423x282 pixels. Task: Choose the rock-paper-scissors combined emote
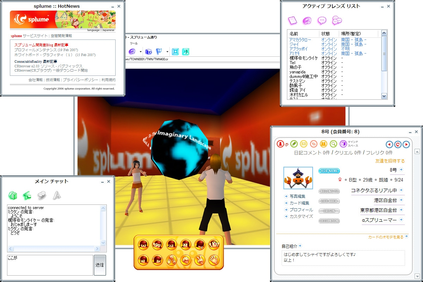tap(171, 260)
